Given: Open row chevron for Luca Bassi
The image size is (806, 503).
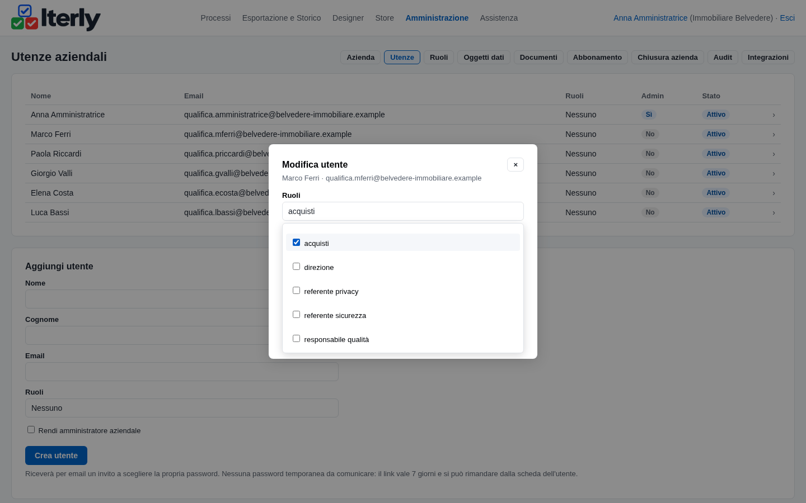Looking at the screenshot, I should tap(774, 212).
